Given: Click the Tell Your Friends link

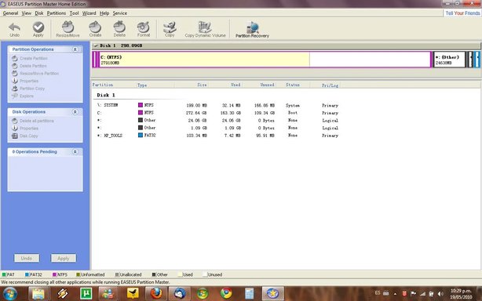Looking at the screenshot, I should pos(462,13).
